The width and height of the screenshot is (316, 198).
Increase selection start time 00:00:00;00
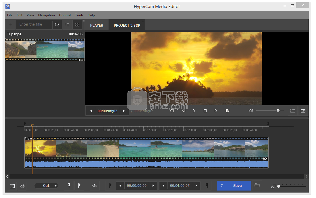coord(153,186)
